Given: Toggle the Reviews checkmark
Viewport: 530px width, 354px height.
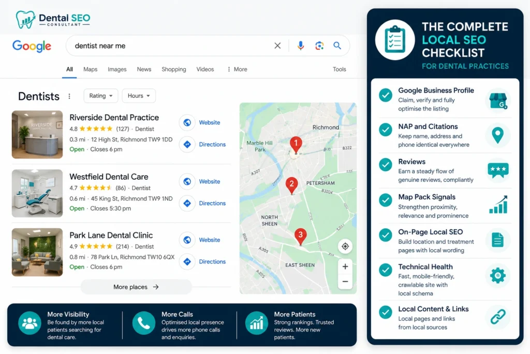Looking at the screenshot, I should pyautogui.click(x=385, y=164).
